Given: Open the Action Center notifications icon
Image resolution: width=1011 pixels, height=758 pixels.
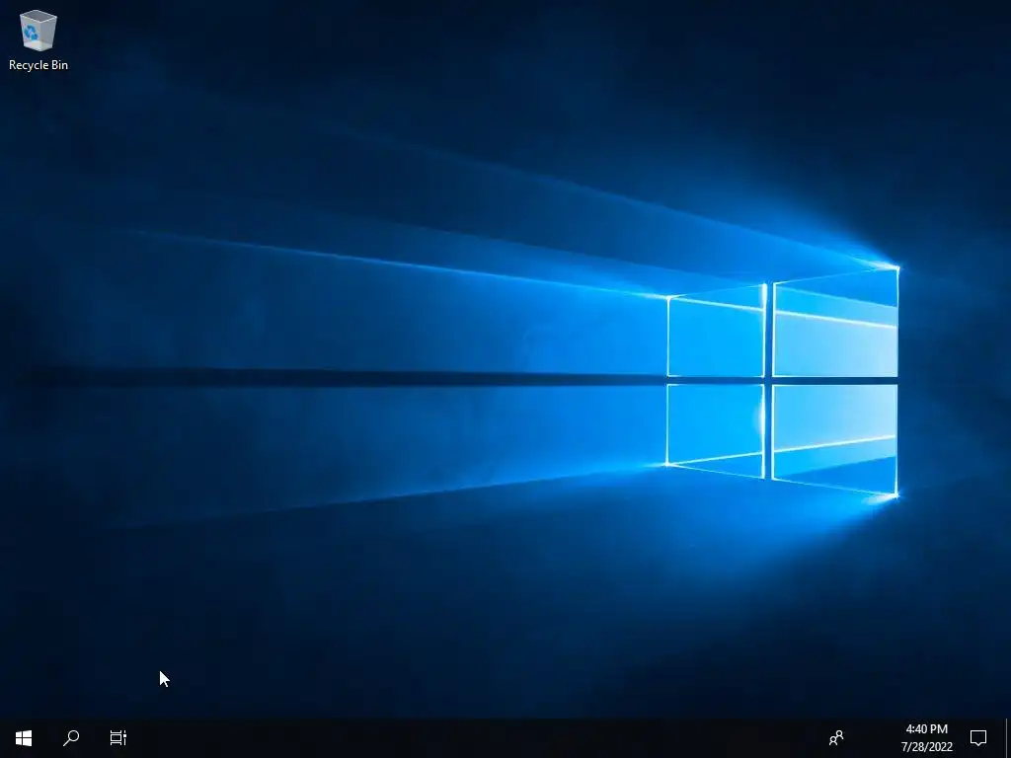Looking at the screenshot, I should tap(978, 737).
